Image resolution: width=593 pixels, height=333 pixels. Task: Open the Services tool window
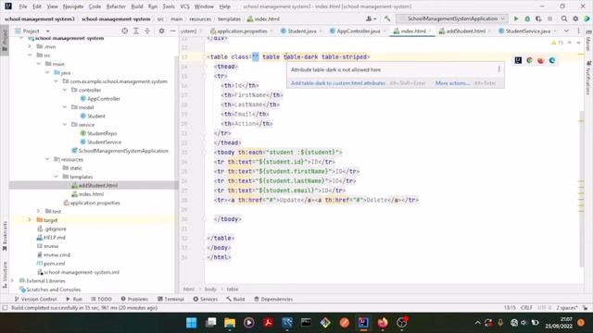coord(206,299)
